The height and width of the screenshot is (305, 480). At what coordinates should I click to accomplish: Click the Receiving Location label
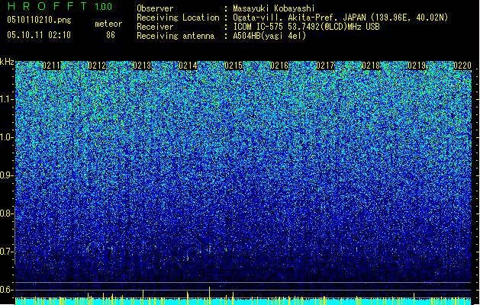(x=178, y=18)
